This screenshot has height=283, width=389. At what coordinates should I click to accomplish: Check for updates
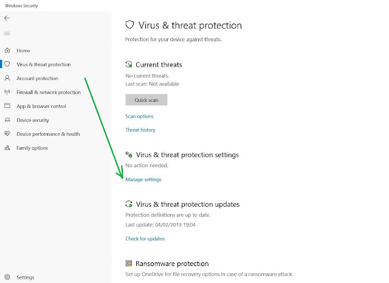point(145,239)
